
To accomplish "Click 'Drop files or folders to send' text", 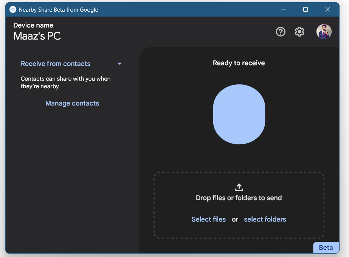I will (239, 198).
